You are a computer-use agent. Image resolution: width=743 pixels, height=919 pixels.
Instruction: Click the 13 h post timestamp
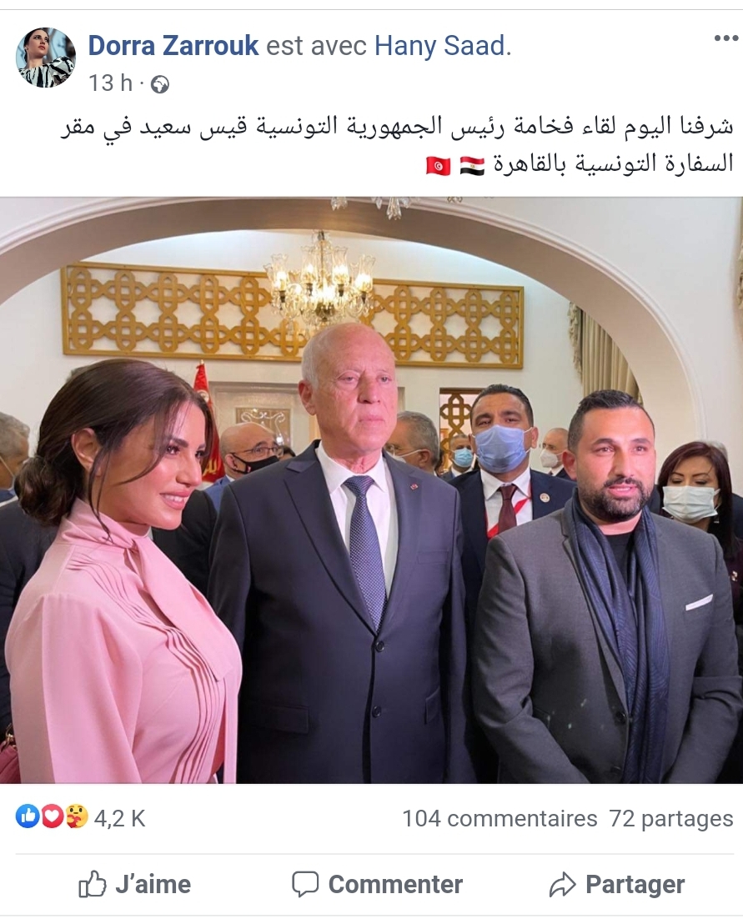point(110,83)
